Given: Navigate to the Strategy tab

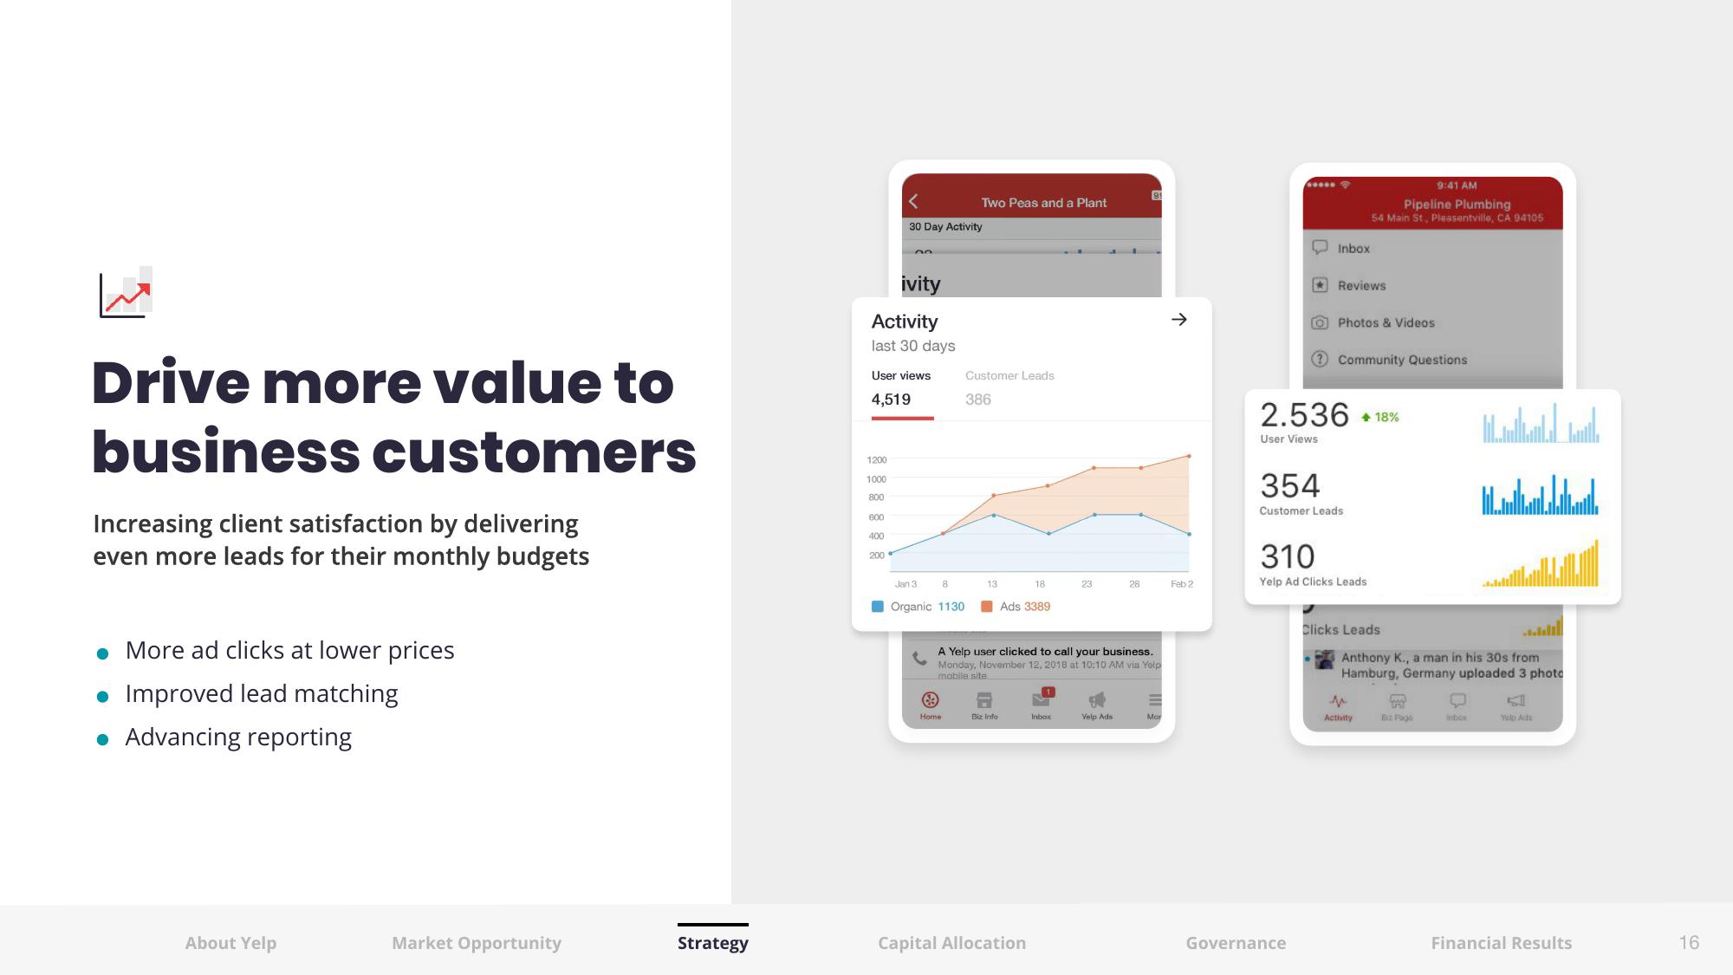Looking at the screenshot, I should tap(711, 942).
